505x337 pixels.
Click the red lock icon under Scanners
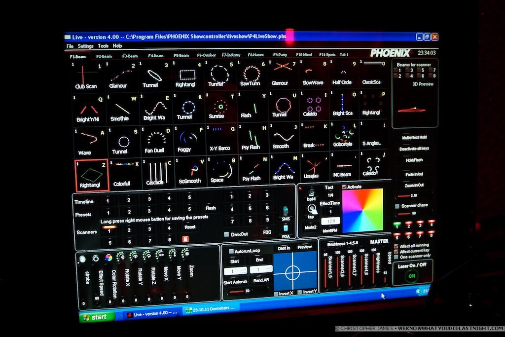click(x=186, y=239)
